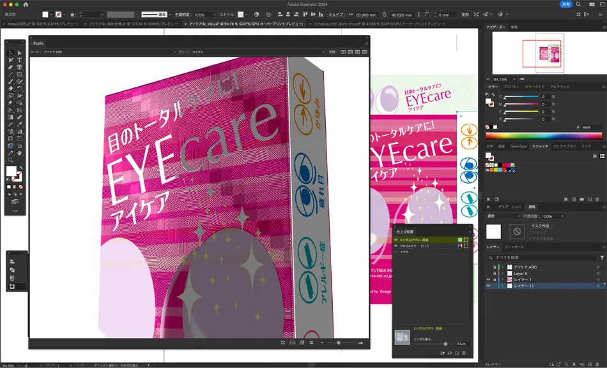The image size is (607, 368).
Task: Open the 通常 blend mode dropdown
Action: (502, 216)
